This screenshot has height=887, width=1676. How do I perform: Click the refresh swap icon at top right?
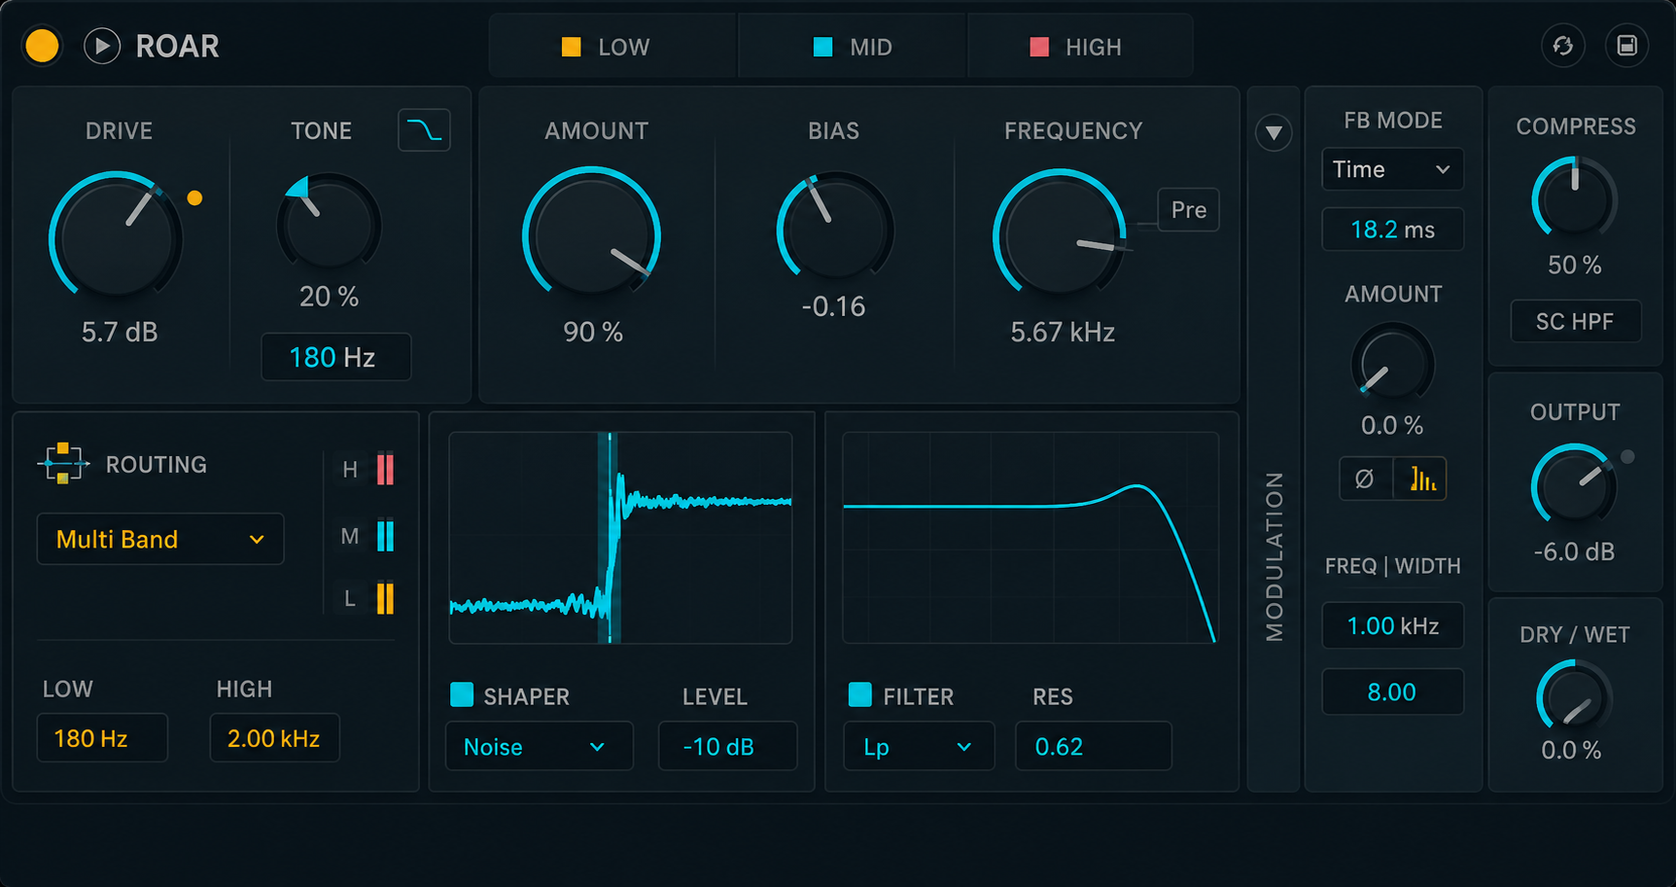pos(1562,46)
